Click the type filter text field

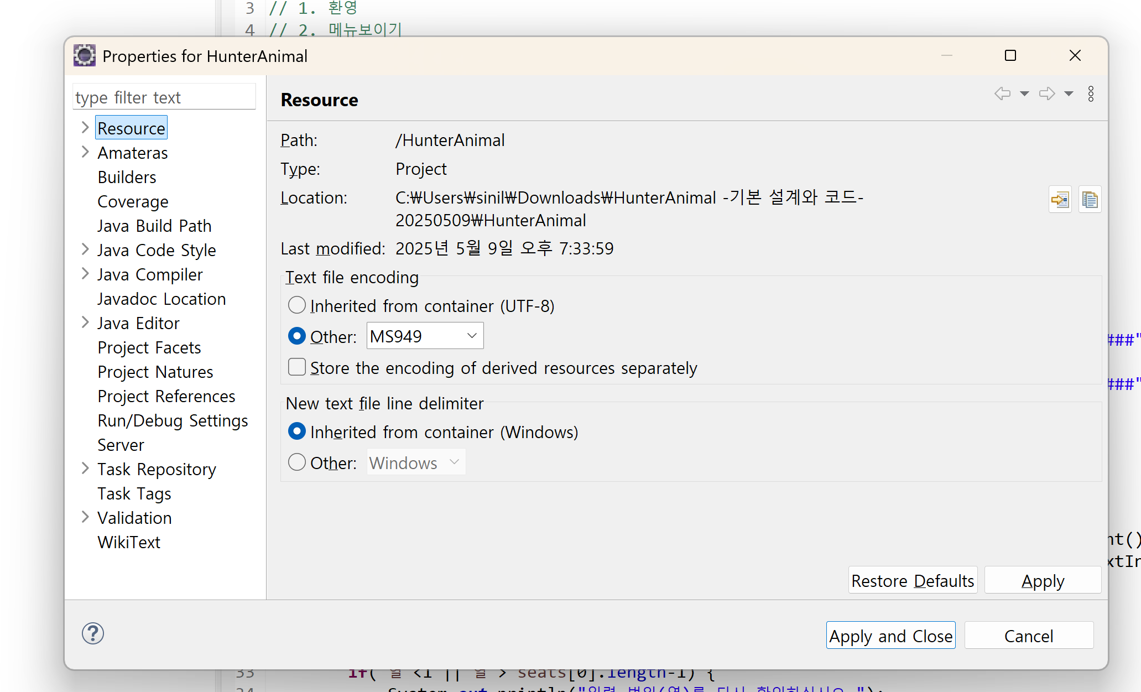[x=164, y=97]
